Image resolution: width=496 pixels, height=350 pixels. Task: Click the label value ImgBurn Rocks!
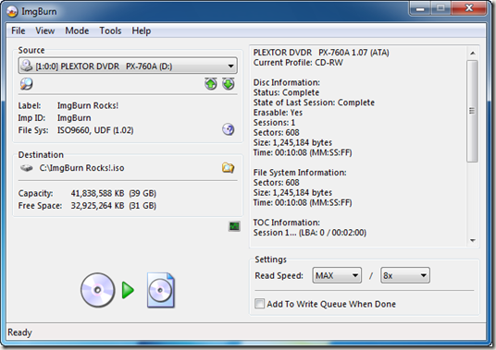coord(88,105)
